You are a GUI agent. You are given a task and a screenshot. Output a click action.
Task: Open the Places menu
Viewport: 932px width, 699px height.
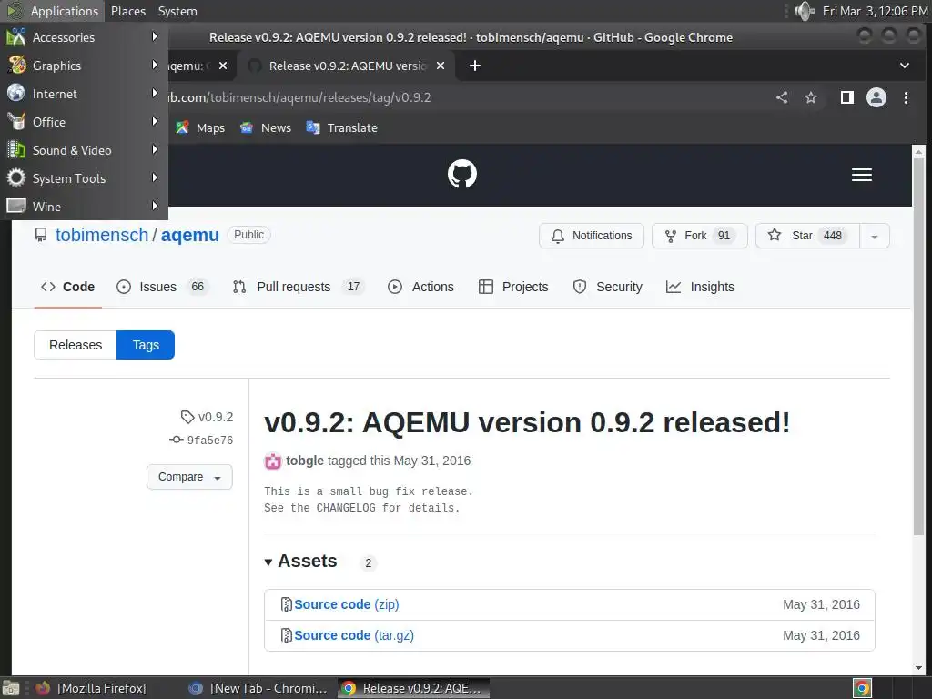[127, 11]
